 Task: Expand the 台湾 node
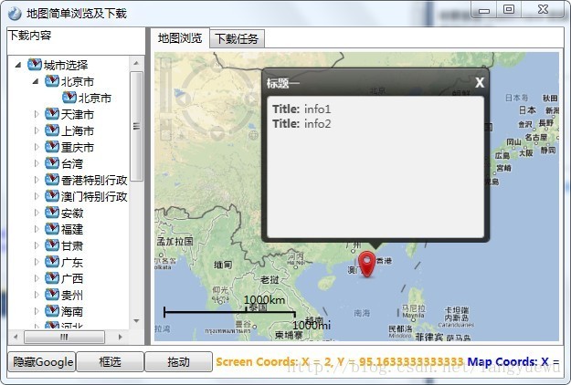tap(37, 163)
